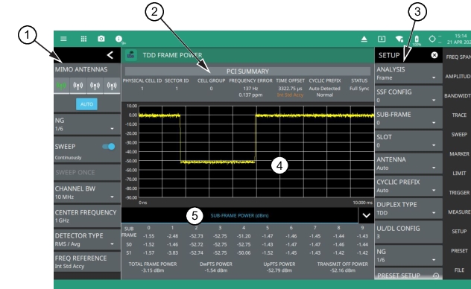Open the CYCLIC PREFIX dropdown in setup

click(x=408, y=186)
